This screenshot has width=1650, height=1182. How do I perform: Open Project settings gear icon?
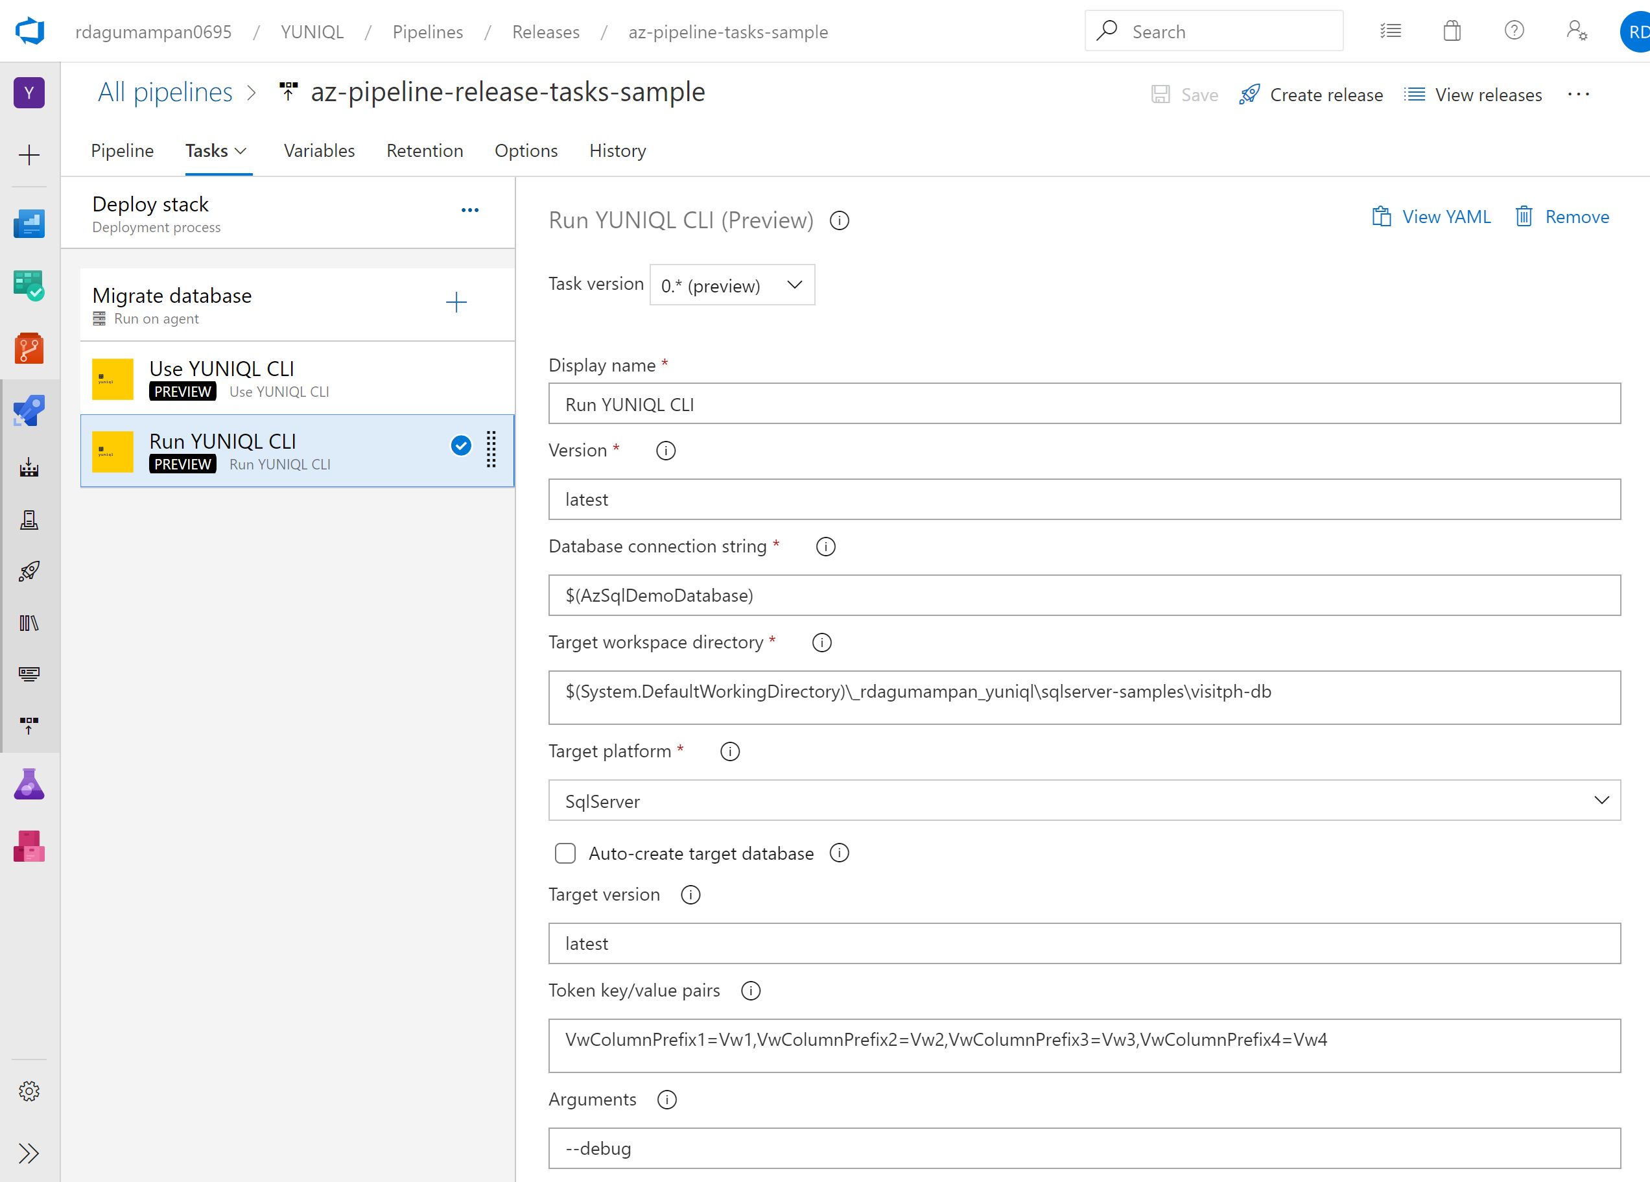point(29,1091)
